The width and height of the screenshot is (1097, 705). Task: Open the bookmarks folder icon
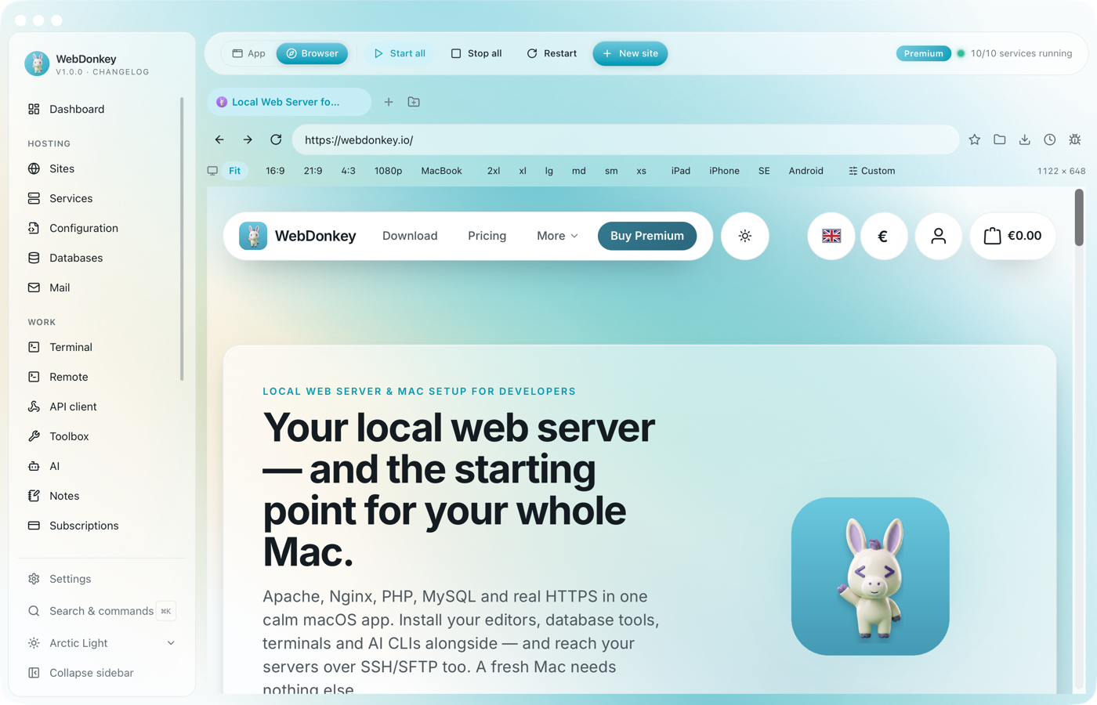[x=999, y=139]
